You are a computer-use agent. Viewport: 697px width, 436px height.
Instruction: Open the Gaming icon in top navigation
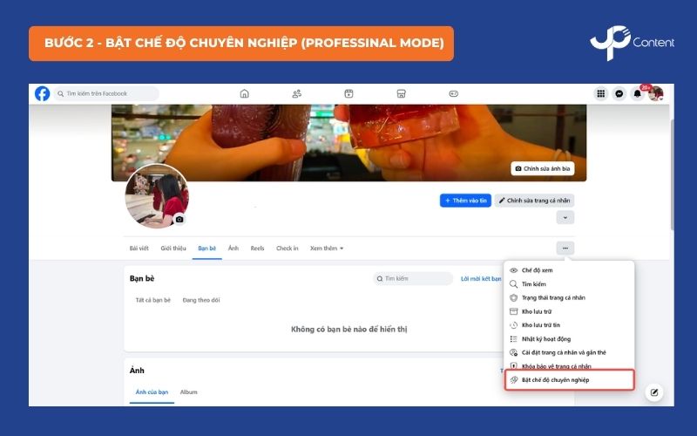[x=453, y=93]
